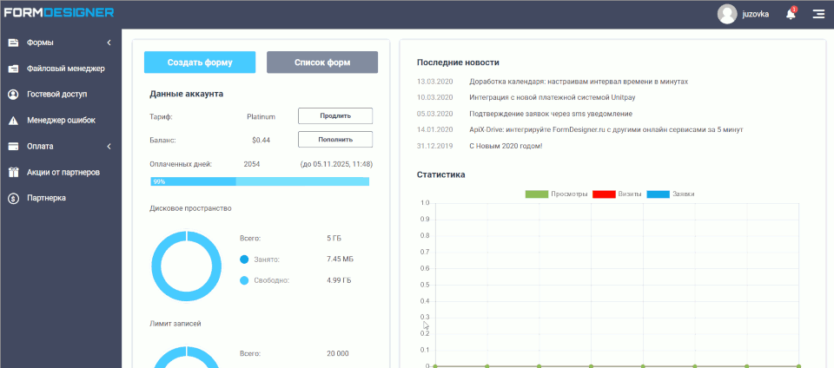
Task: Click the 99% paid days progress bar
Action: pos(260,181)
